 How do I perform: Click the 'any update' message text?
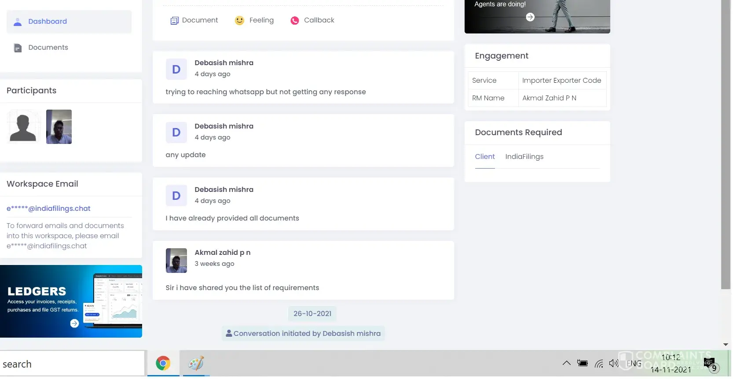point(186,155)
